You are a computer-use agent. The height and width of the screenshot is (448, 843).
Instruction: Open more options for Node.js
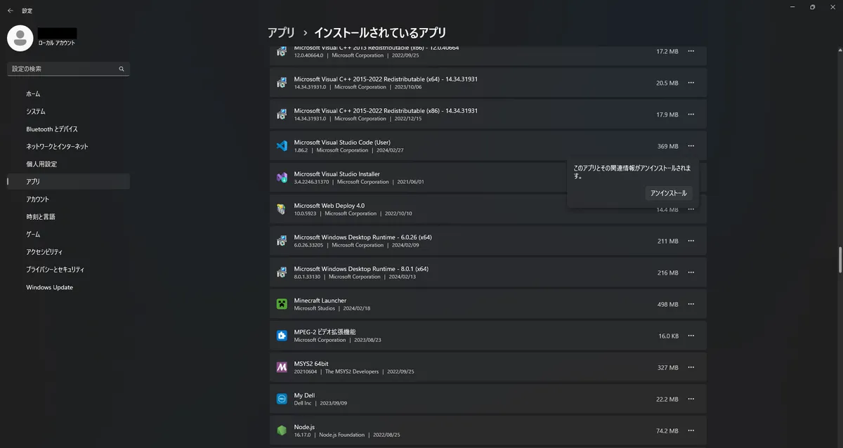tap(691, 430)
